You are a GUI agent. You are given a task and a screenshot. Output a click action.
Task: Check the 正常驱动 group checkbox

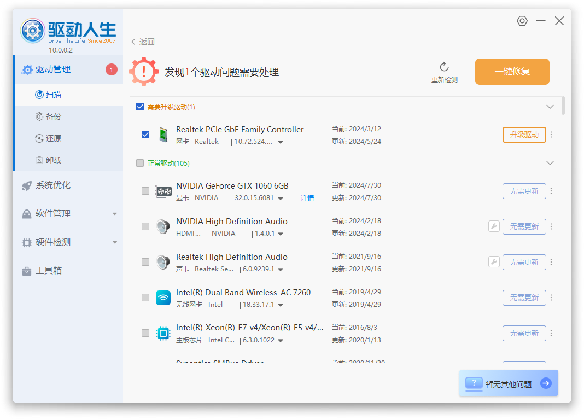point(140,163)
